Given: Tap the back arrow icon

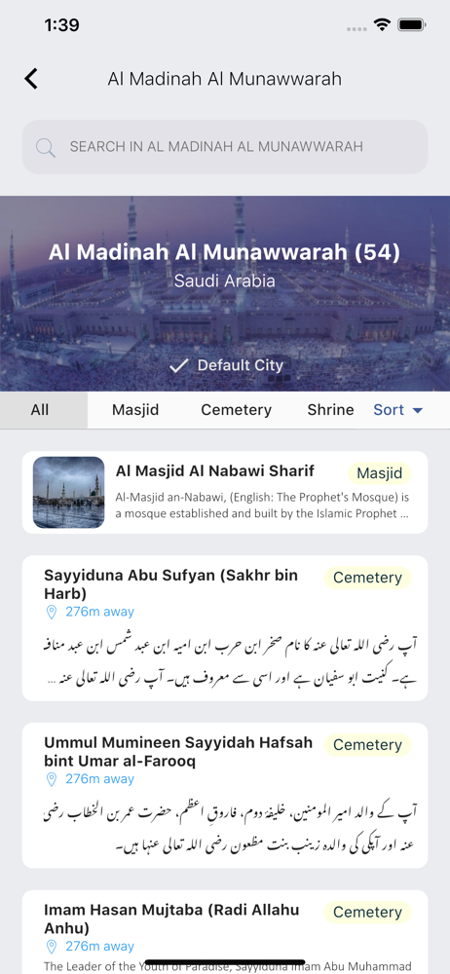Looking at the screenshot, I should [31, 79].
